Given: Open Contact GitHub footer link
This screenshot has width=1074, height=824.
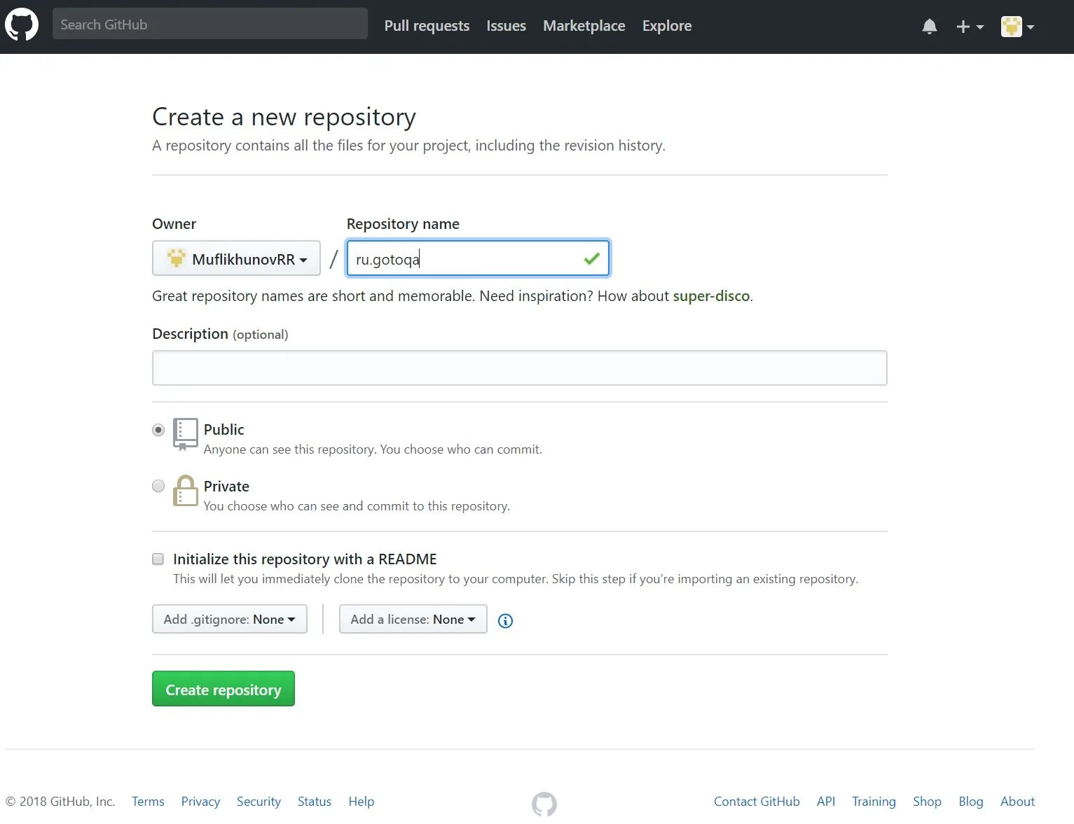Looking at the screenshot, I should (x=757, y=802).
